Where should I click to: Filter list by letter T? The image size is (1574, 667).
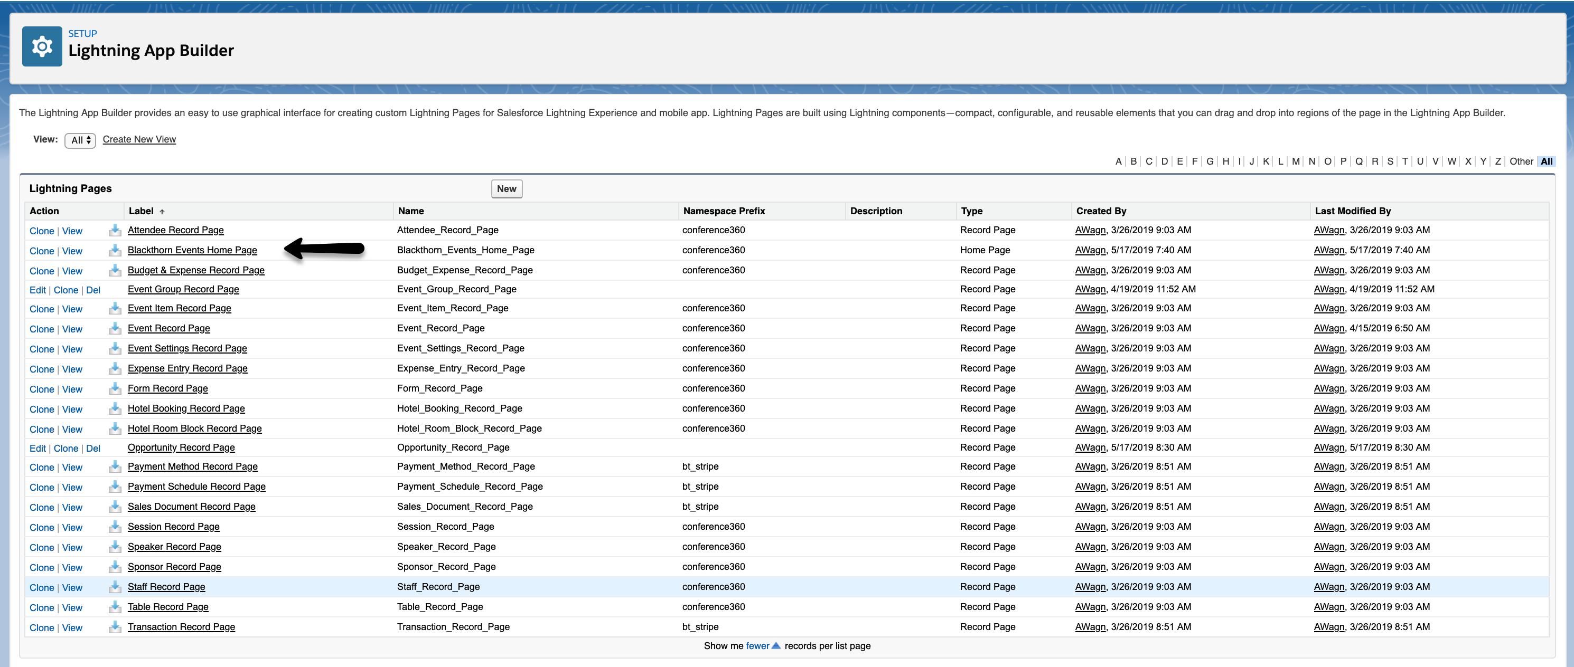point(1405,161)
